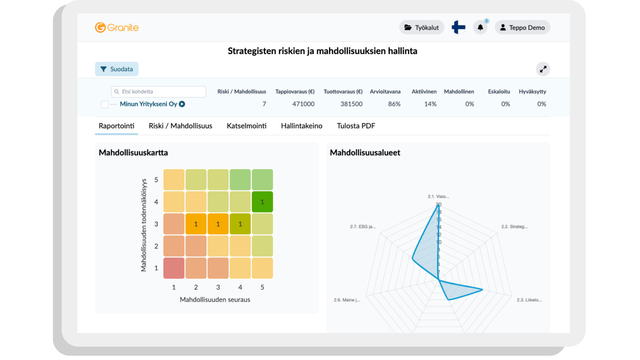Click orange cell at consequence 3, probability 3
This screenshot has height=360, width=640.
(218, 224)
